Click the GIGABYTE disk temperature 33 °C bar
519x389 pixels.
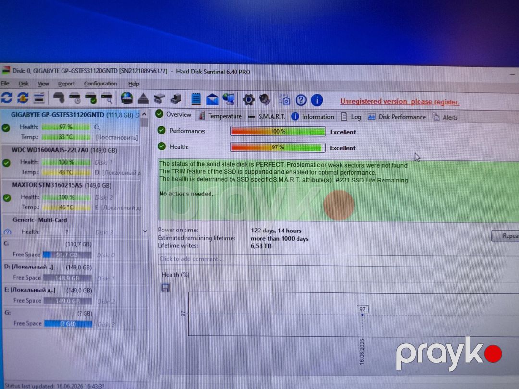tap(65, 137)
